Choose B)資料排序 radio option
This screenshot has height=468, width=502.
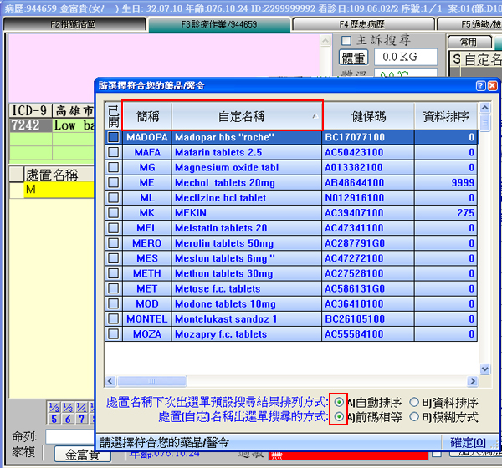click(414, 401)
